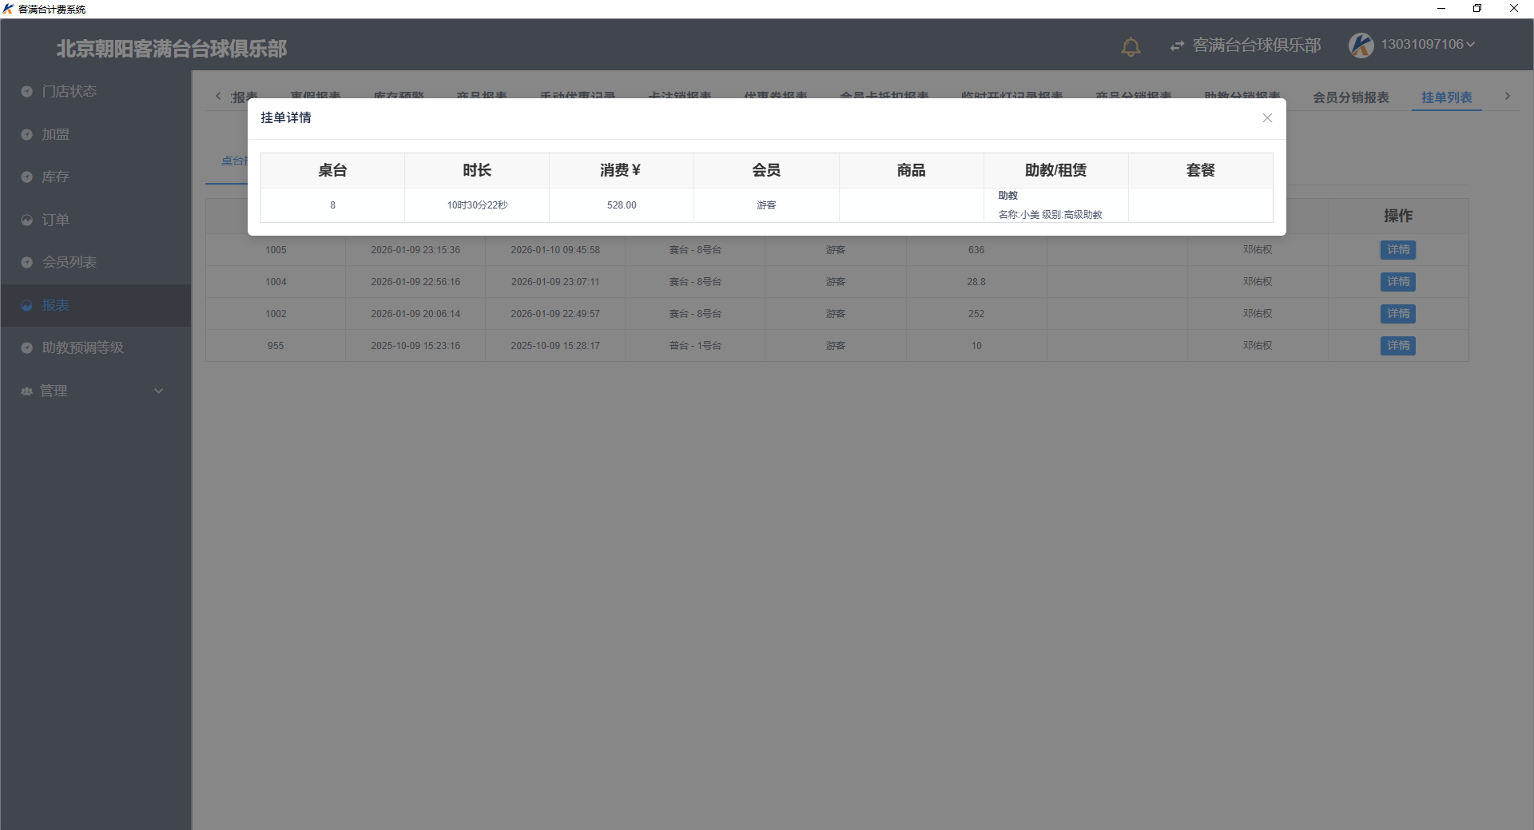1534x830 pixels.
Task: Open the notification bell
Action: (1131, 46)
